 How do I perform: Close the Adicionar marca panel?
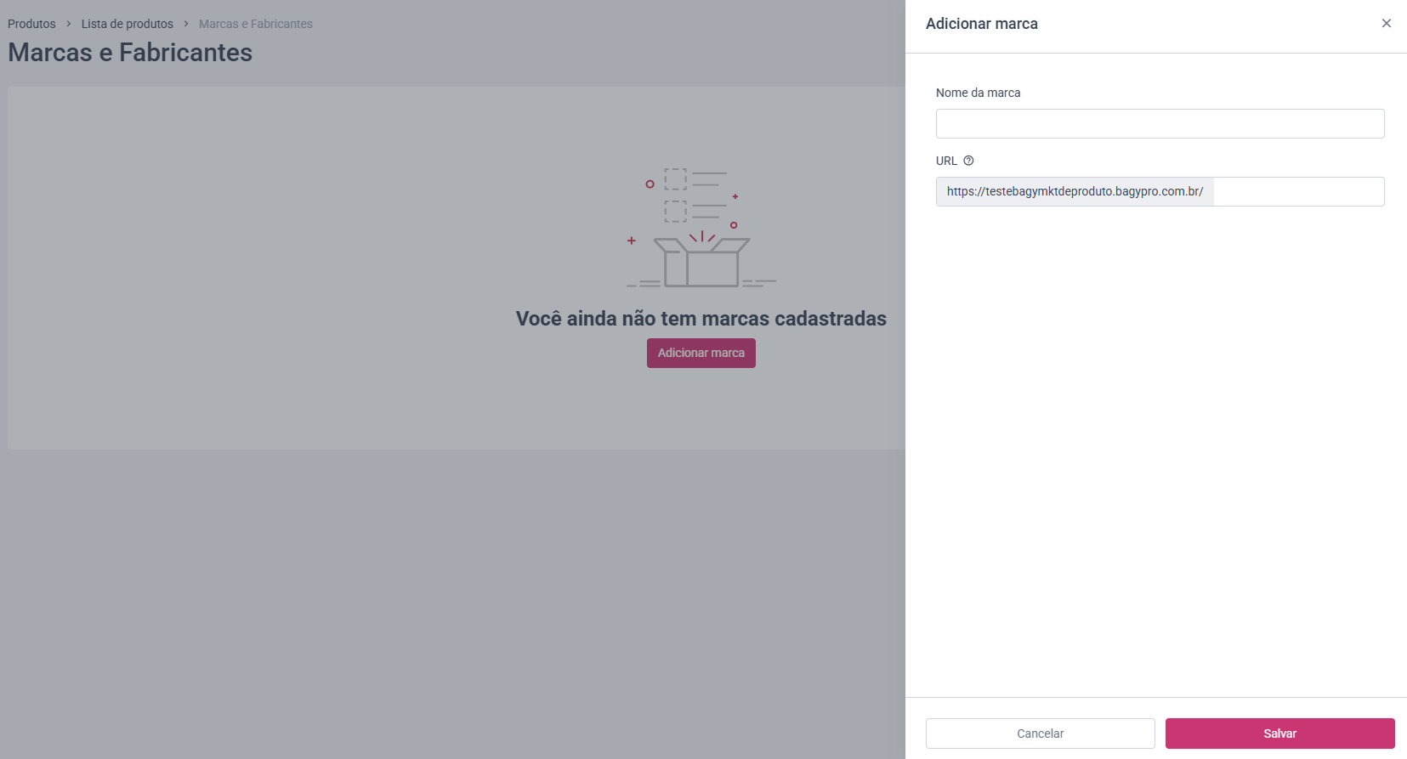(1387, 23)
